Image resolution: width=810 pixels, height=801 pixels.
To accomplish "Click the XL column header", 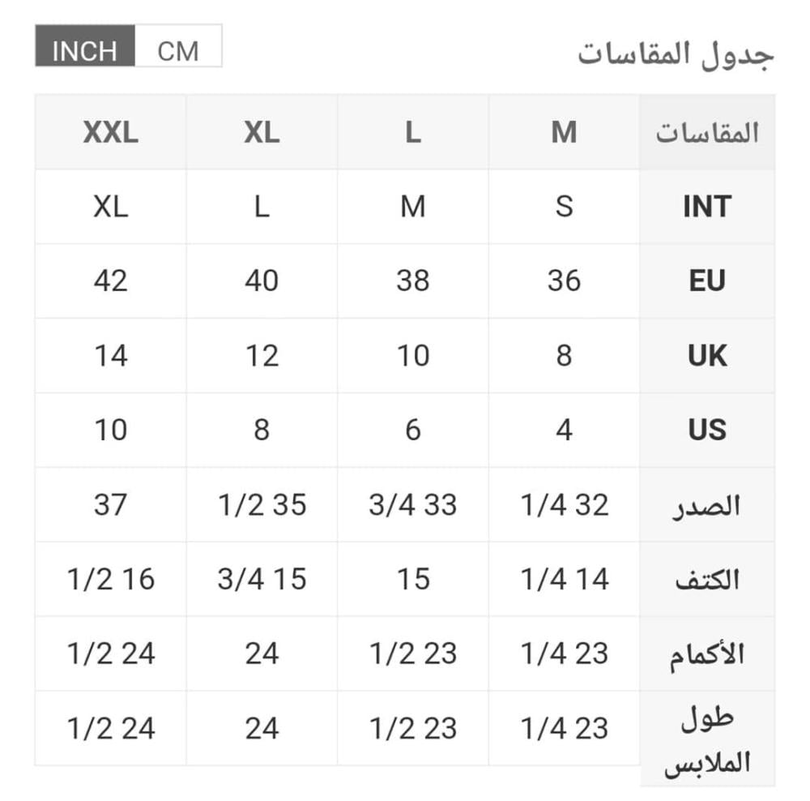I will click(x=262, y=132).
